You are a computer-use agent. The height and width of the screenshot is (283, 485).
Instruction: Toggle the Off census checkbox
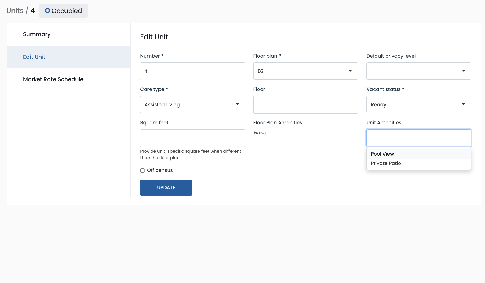142,170
